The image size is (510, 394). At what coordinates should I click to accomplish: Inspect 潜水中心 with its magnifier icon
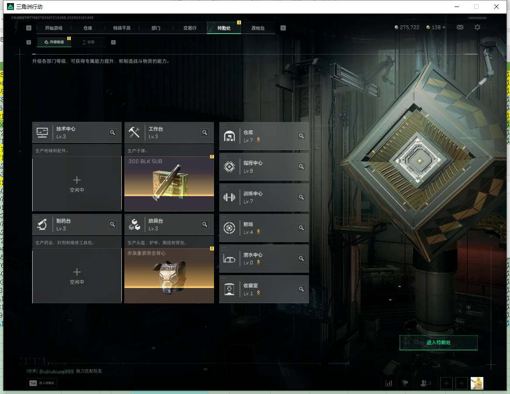click(x=301, y=258)
